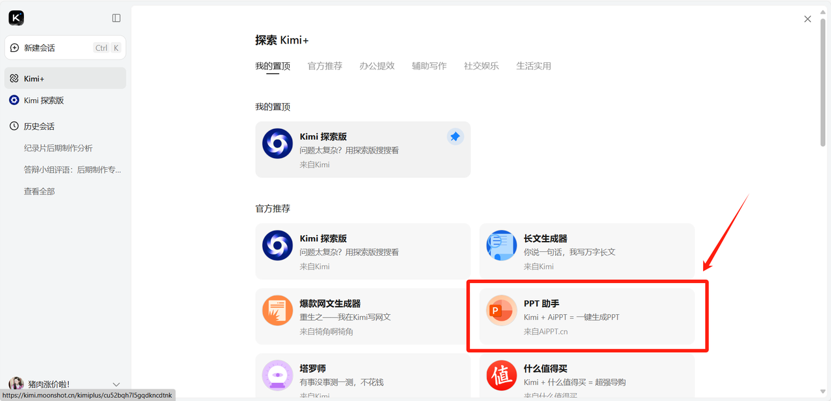Click the 长文生成器 icon
Viewport: 831px width, 401px height.
click(x=502, y=246)
